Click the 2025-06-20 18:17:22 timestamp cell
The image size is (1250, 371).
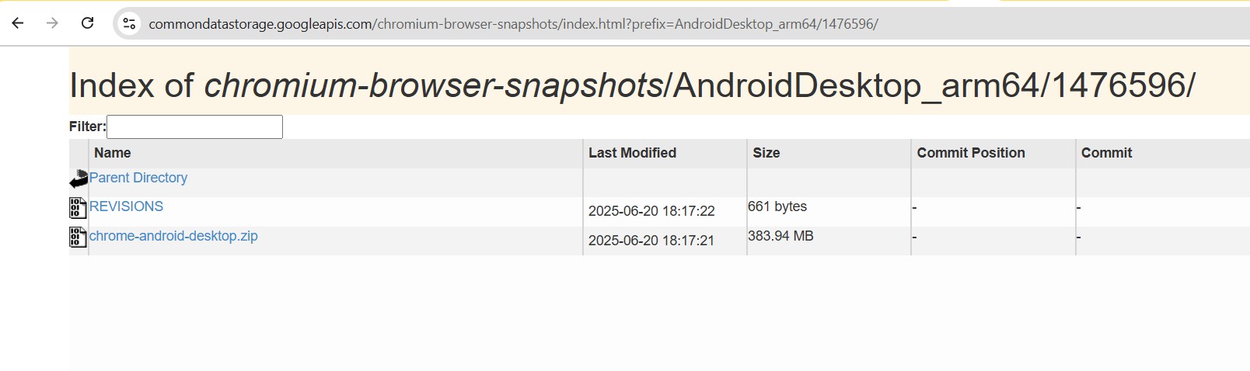pos(651,211)
